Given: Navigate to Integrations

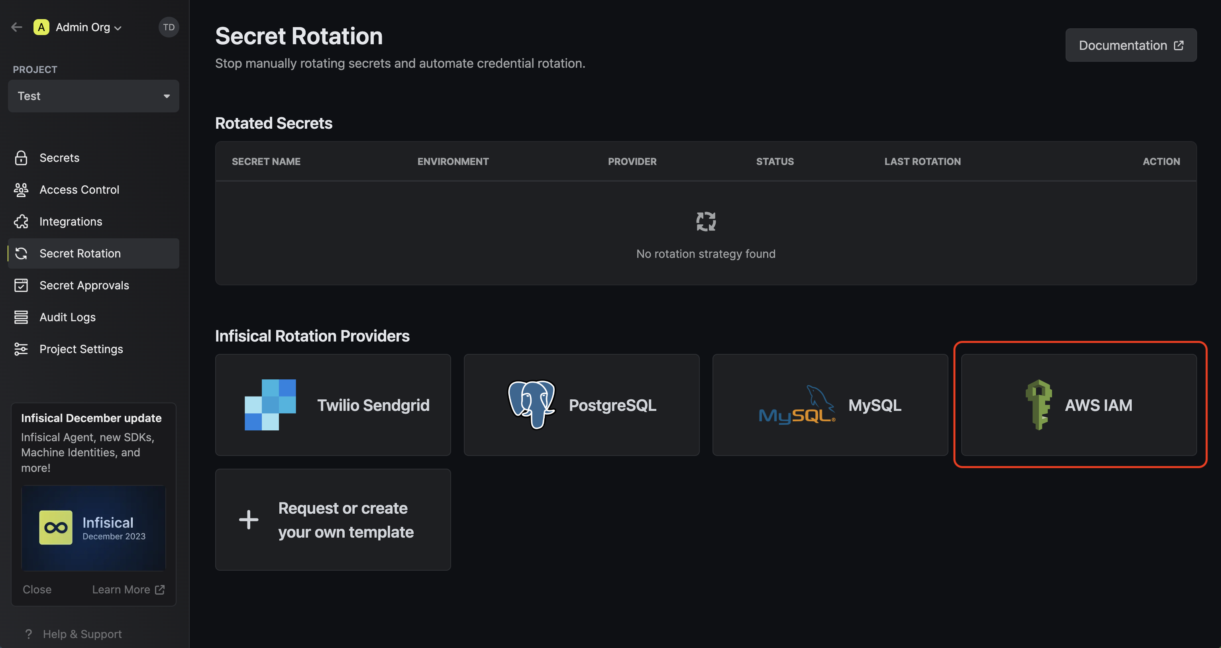Looking at the screenshot, I should [93, 221].
